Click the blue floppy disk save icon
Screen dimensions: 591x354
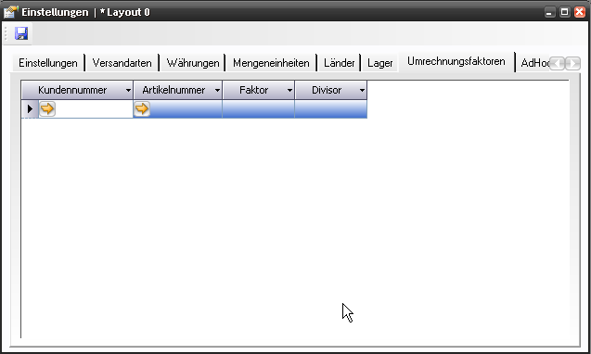coord(21,33)
